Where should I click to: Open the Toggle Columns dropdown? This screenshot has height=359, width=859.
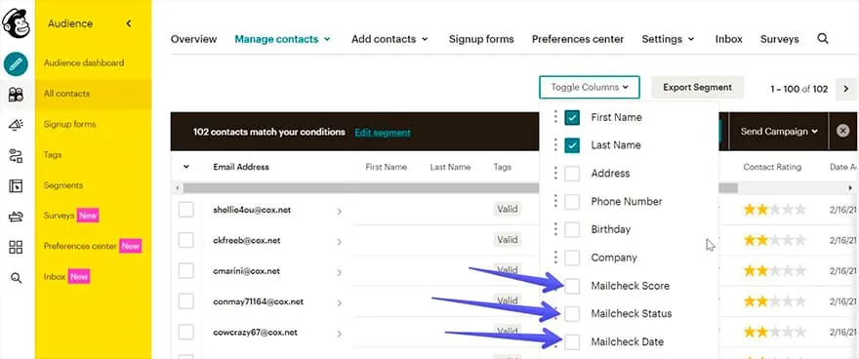coord(589,87)
